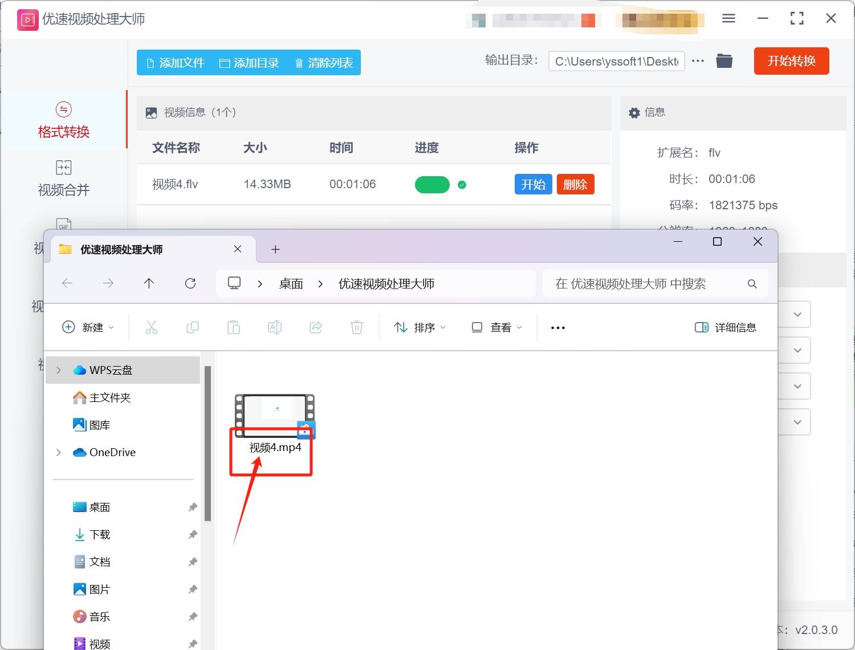Click 优速视频处理大师 in the breadcrumb path
The width and height of the screenshot is (855, 650).
coord(386,284)
